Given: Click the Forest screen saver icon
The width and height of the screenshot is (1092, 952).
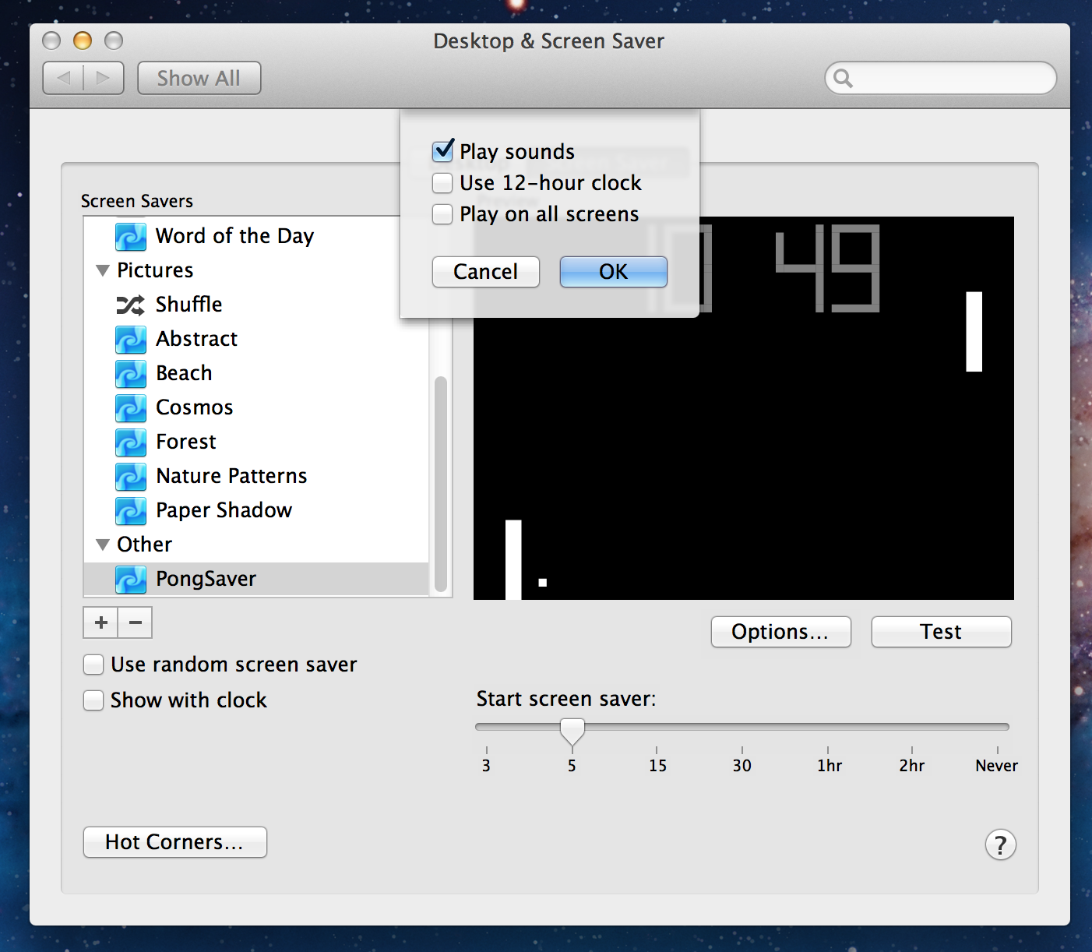Looking at the screenshot, I should point(131,442).
